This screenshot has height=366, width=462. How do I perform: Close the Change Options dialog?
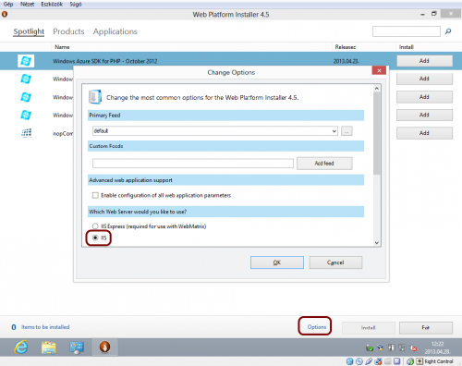pos(379,70)
